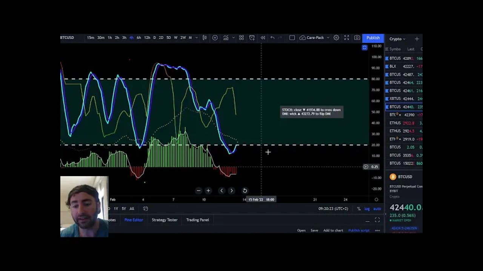483x271 pixels.
Task: Toggle the auto scale option
Action: click(377, 209)
